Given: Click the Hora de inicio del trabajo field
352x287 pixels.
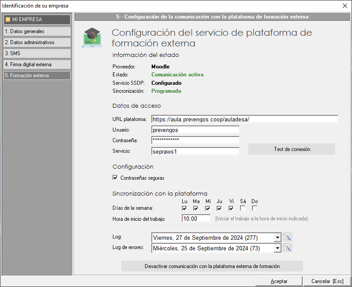Looking at the screenshot, I should tap(196, 219).
